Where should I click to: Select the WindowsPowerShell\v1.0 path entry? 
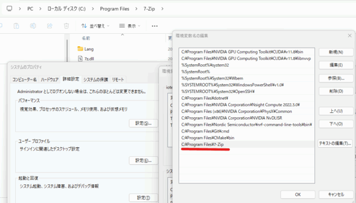[x=247, y=85]
